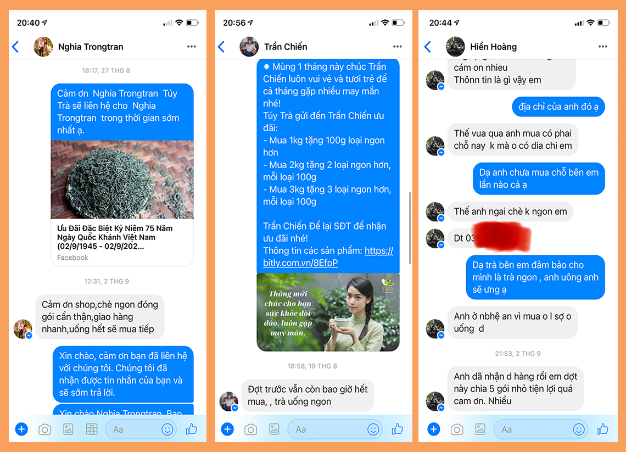Tap back arrow in Trần Chiến chat
This screenshot has height=452, width=626.
click(x=222, y=47)
